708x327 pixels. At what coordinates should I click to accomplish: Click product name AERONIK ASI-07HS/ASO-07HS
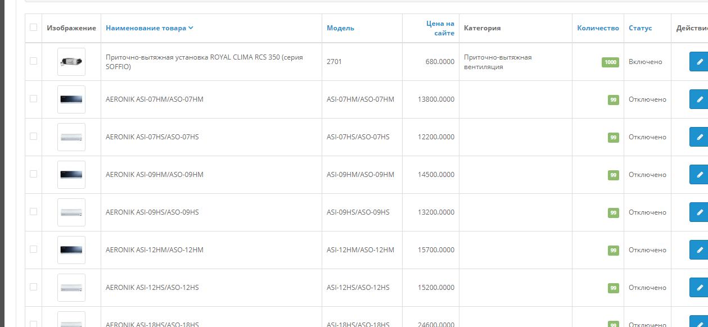[x=152, y=137]
